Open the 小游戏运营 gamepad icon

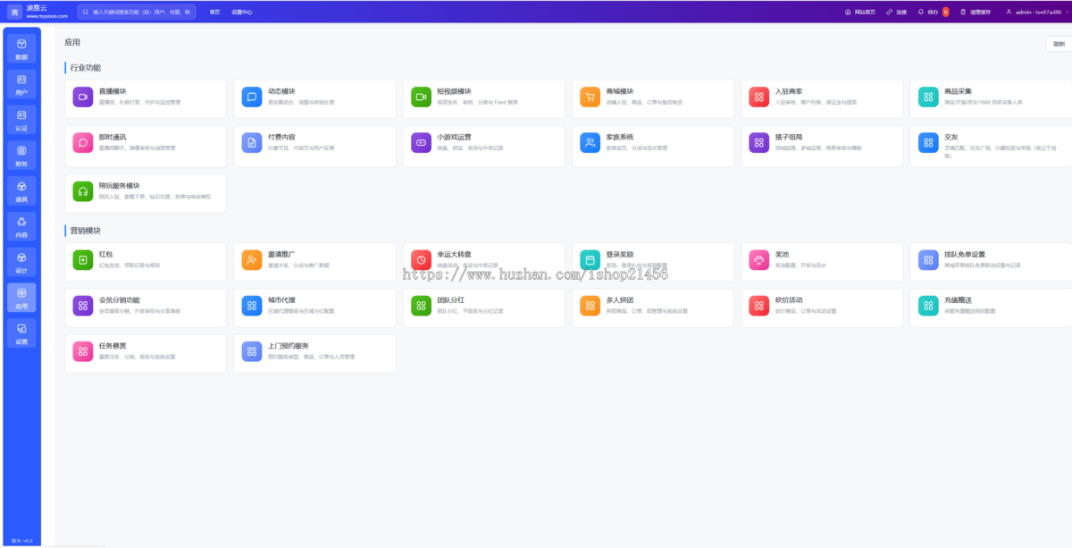(421, 142)
